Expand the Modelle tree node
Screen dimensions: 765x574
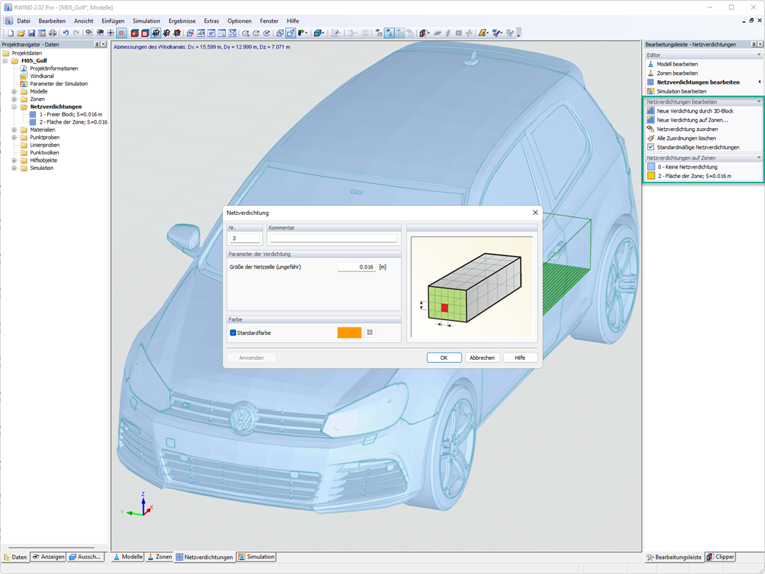point(14,91)
